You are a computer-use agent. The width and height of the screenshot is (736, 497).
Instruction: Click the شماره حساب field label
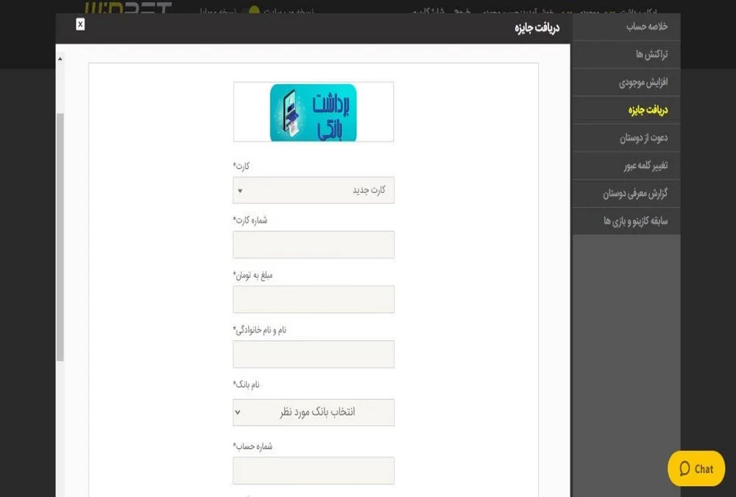(x=252, y=446)
